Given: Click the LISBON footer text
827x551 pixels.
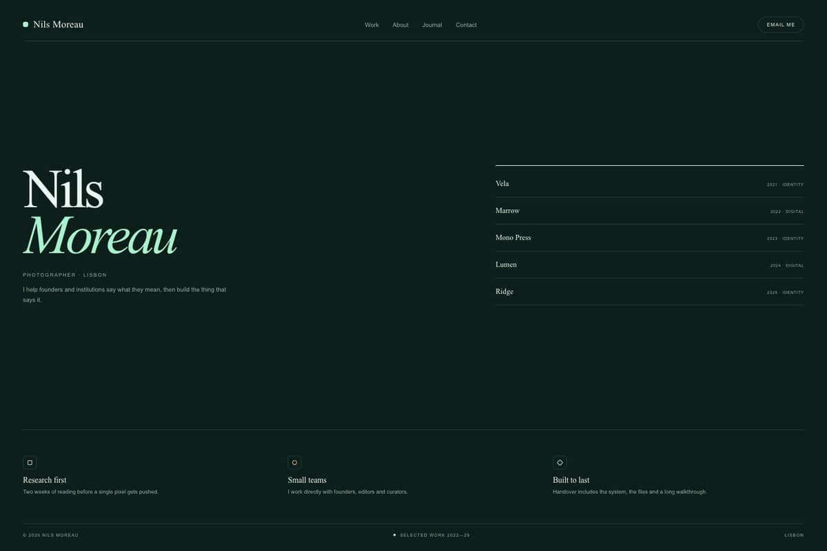Looking at the screenshot, I should (x=794, y=535).
